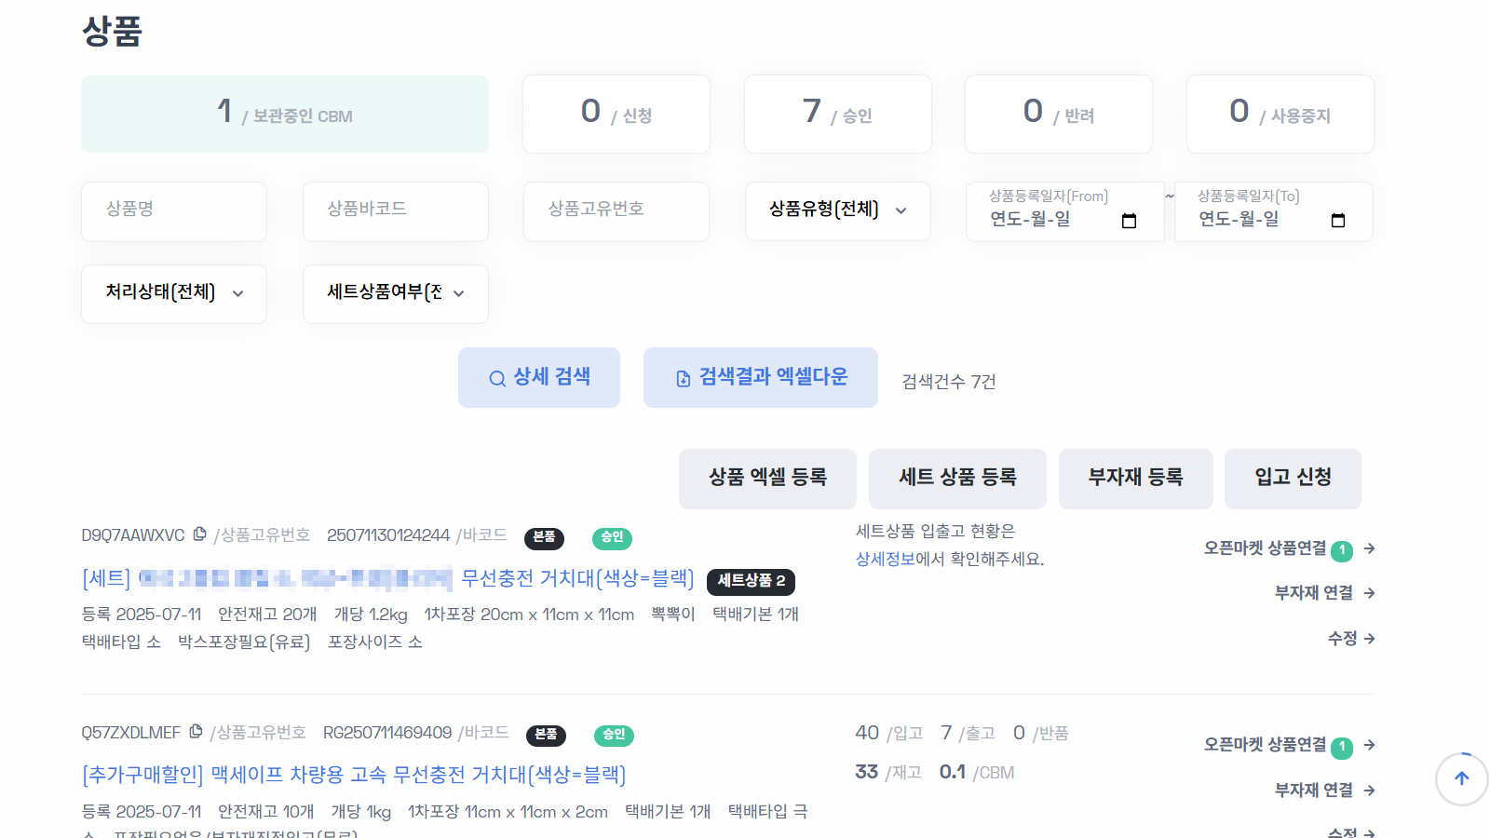Open calendar for 상품등록일자(From) field
The height and width of the screenshot is (838, 1490).
coord(1129,221)
